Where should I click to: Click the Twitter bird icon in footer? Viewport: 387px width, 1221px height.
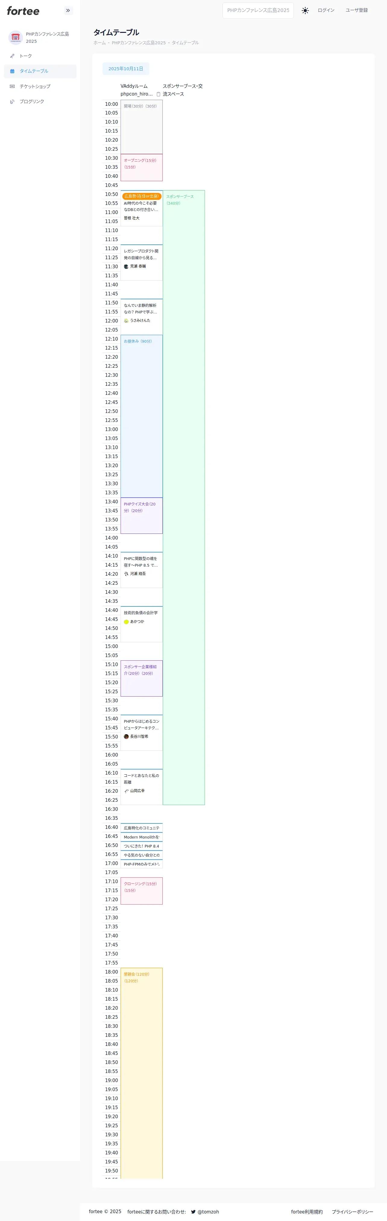pyautogui.click(x=193, y=1212)
